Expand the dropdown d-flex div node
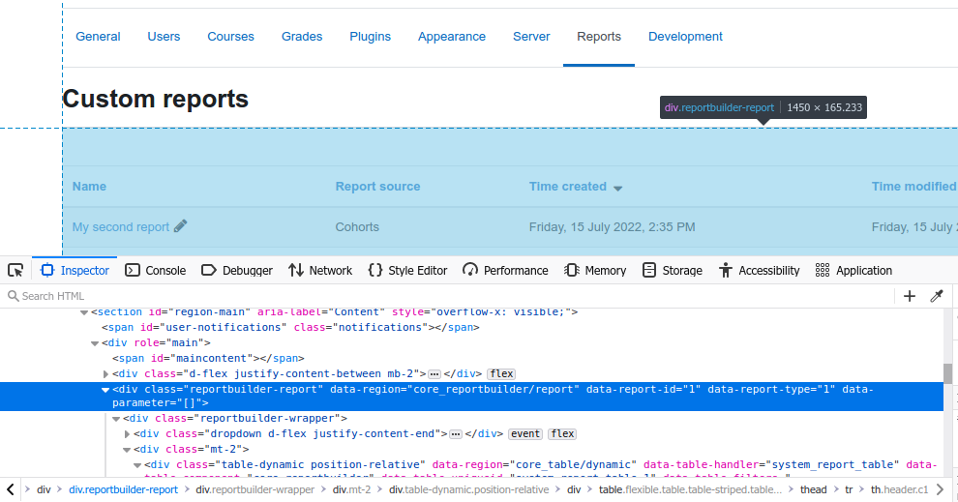The width and height of the screenshot is (958, 502). 127,433
